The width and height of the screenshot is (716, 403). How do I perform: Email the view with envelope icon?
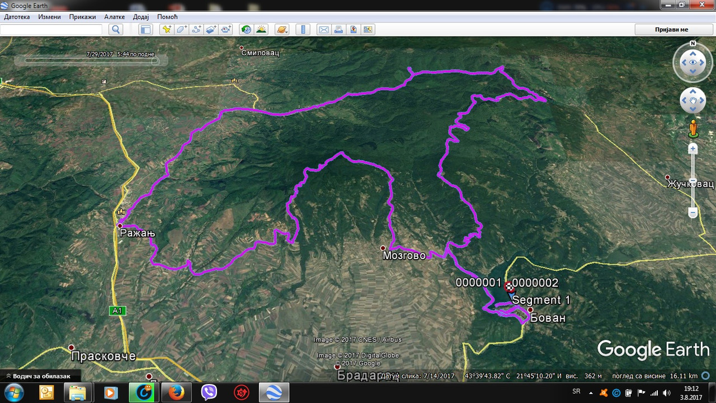point(323,30)
